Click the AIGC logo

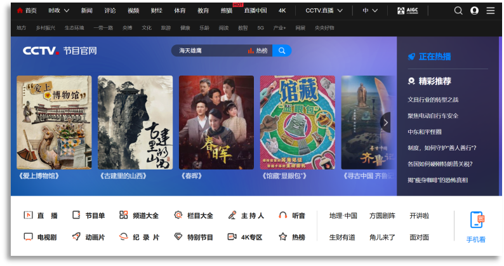[408, 11]
